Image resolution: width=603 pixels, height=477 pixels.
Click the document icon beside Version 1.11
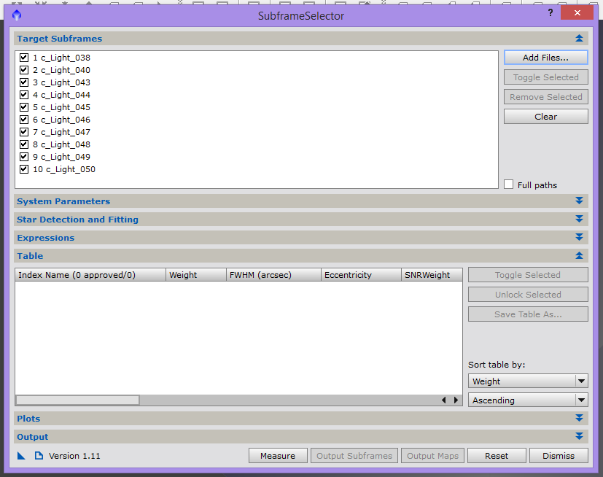(39, 456)
